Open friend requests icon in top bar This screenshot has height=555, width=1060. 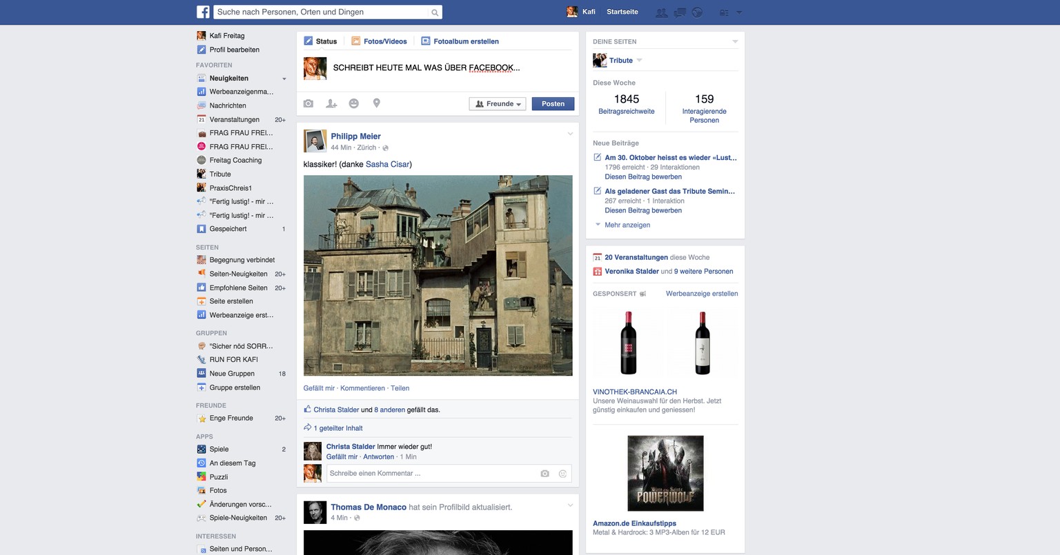click(x=661, y=12)
